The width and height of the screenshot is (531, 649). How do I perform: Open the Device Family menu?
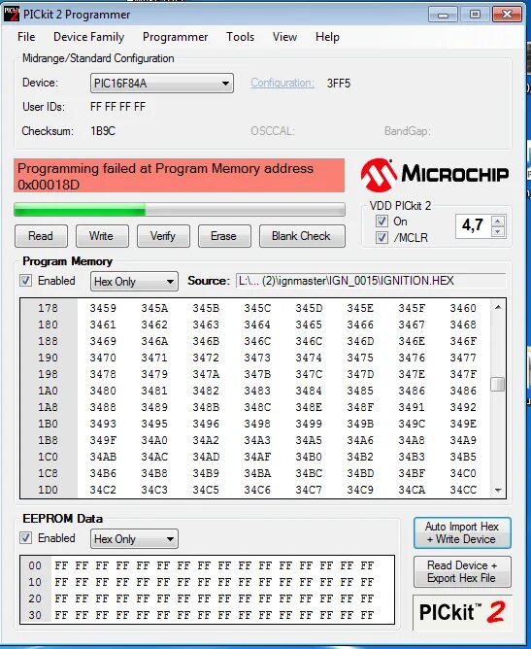[x=89, y=37]
